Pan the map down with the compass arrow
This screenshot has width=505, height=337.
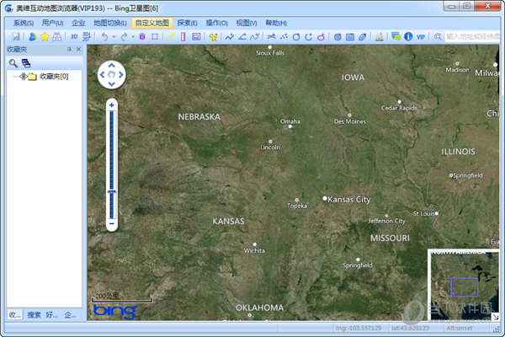[111, 84]
